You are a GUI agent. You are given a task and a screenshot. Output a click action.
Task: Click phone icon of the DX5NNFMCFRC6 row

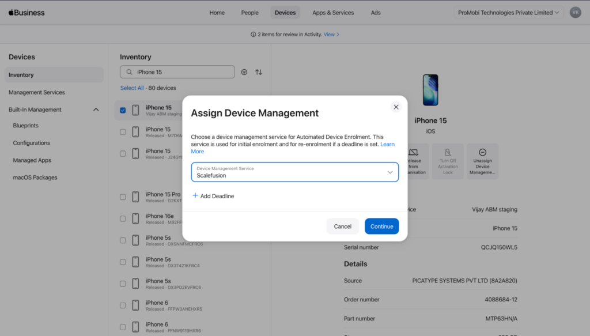coord(135,240)
